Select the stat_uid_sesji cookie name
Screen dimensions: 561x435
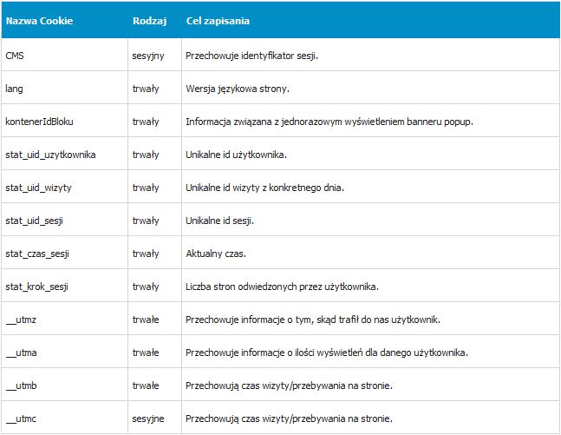coord(34,221)
